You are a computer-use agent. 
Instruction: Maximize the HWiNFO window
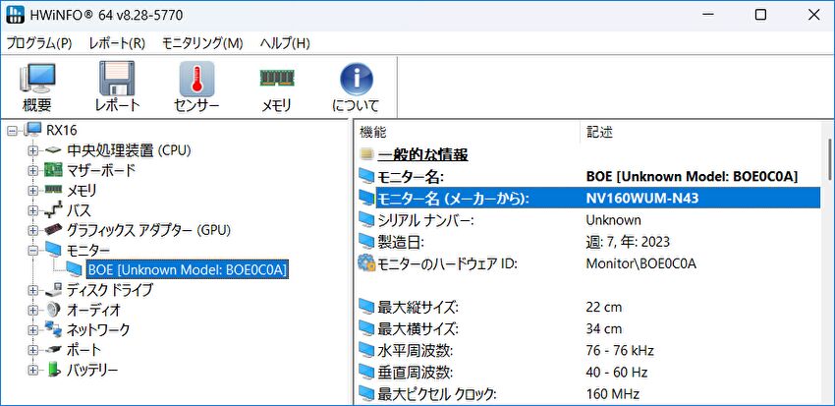[x=761, y=15]
